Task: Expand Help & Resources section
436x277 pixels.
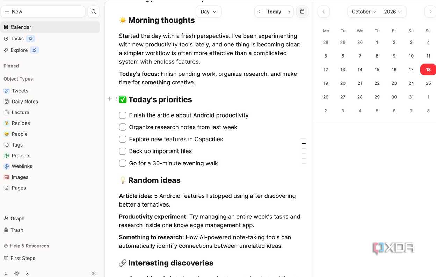Action: [x=26, y=246]
